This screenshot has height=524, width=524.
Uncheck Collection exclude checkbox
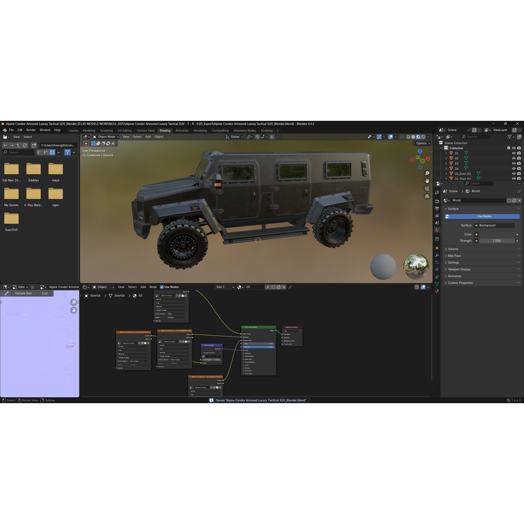508,148
